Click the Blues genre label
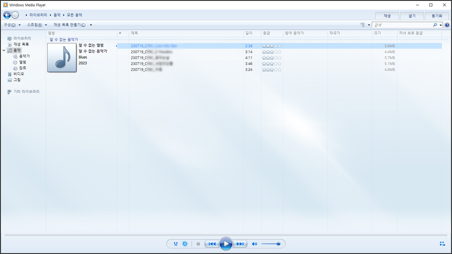 tap(83, 57)
